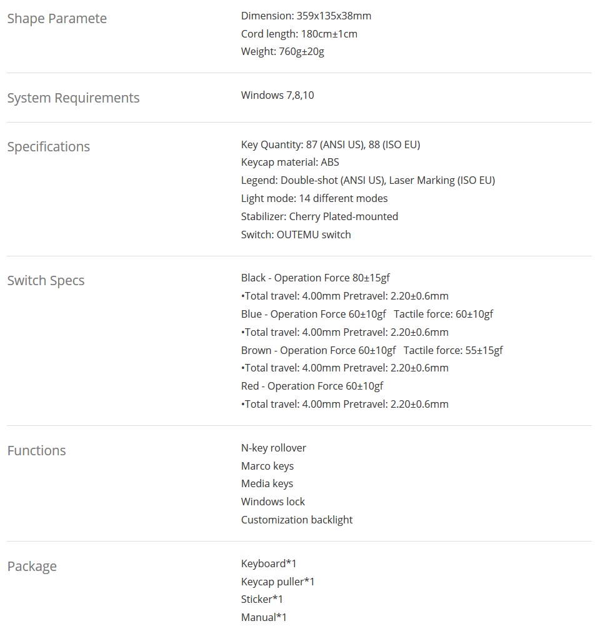598x626 pixels.
Task: Click the Specifications section heading
Action: pyautogui.click(x=49, y=147)
